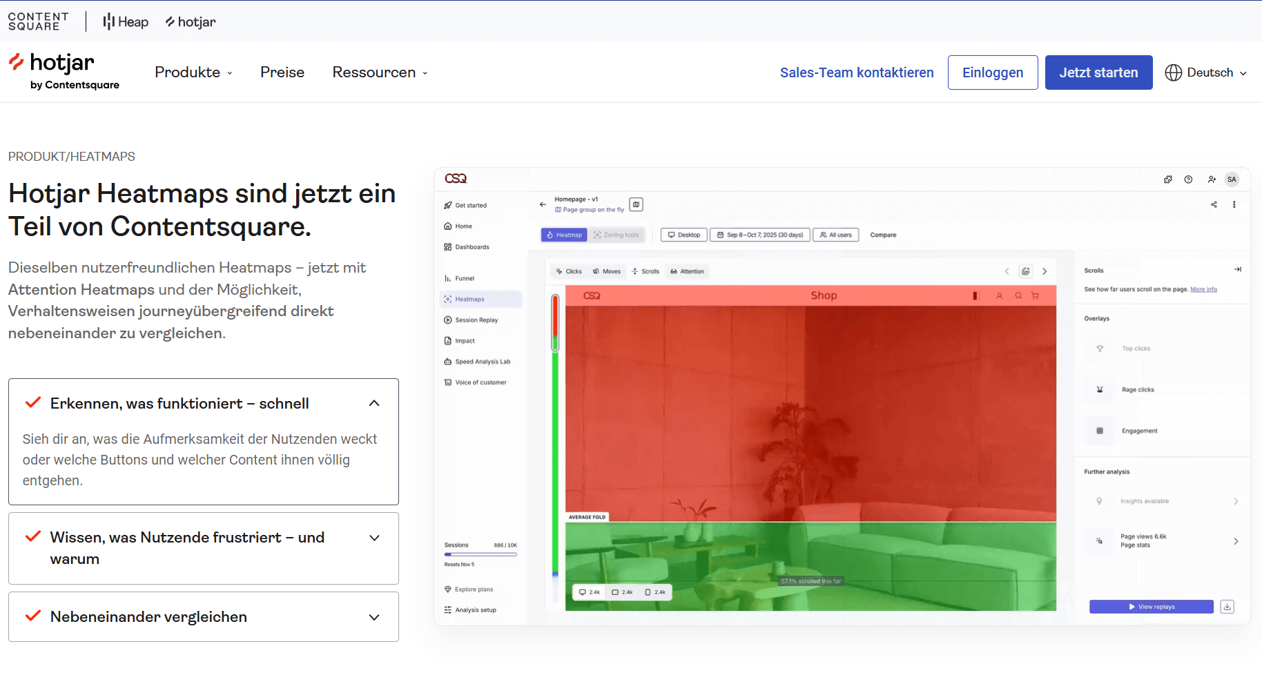
Task: Click the add user icon
Action: [x=1212, y=179]
